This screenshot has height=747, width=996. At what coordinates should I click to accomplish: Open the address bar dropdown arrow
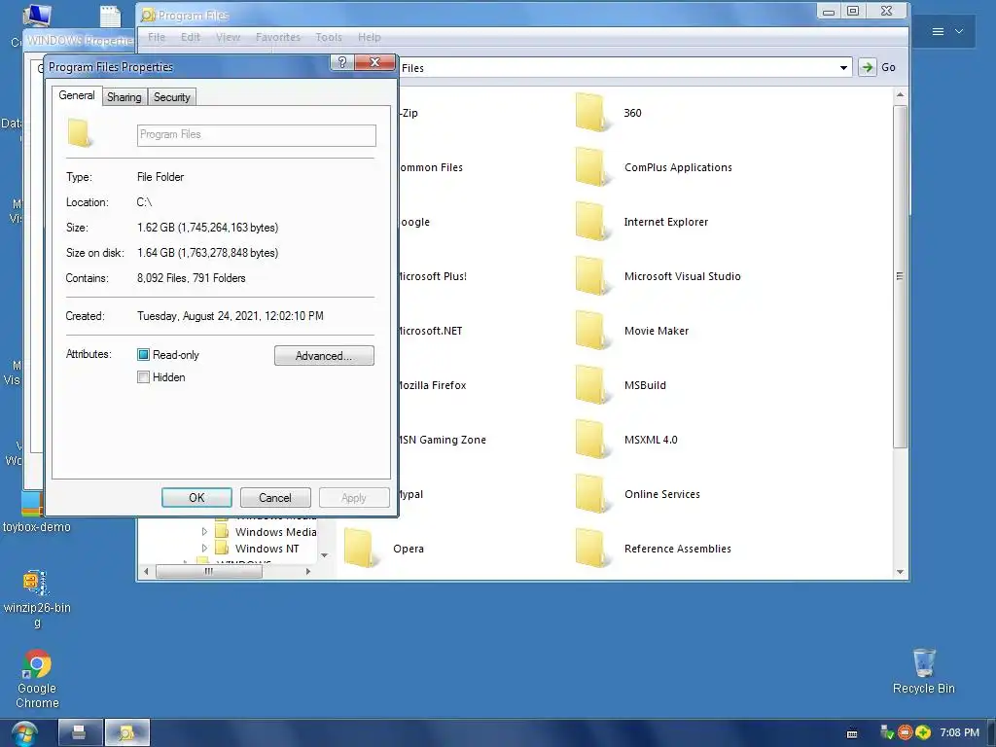click(x=843, y=68)
